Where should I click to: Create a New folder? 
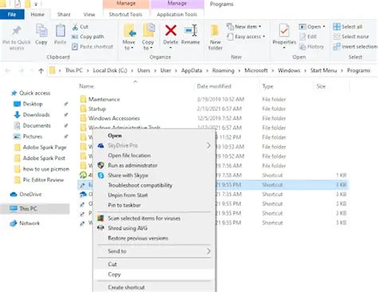[215, 37]
